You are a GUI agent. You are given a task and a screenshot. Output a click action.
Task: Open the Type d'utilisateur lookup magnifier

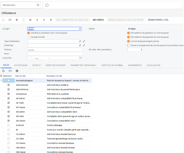[80, 41]
